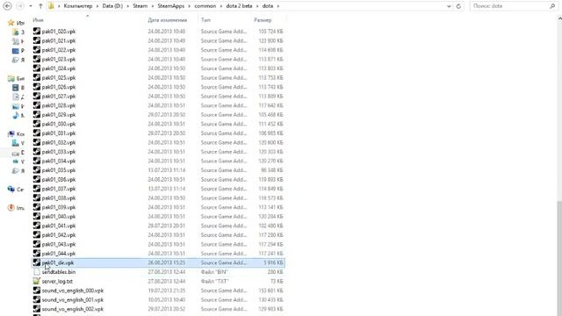The width and height of the screenshot is (562, 316).
Task: Select the pak01_025.vpk file
Action: pos(59,78)
